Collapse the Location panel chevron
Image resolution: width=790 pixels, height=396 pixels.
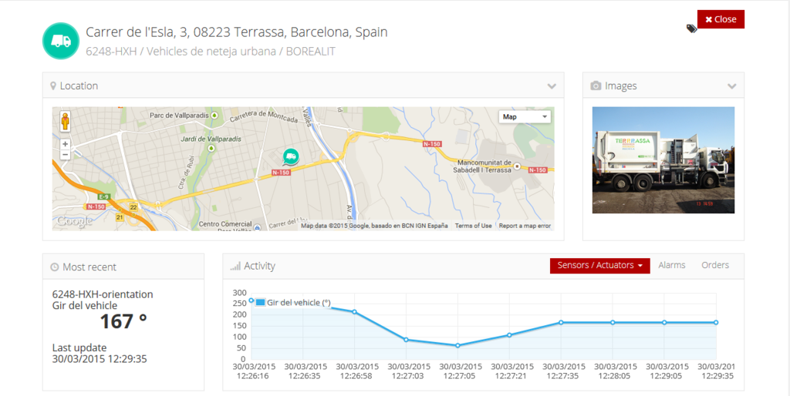tap(552, 86)
